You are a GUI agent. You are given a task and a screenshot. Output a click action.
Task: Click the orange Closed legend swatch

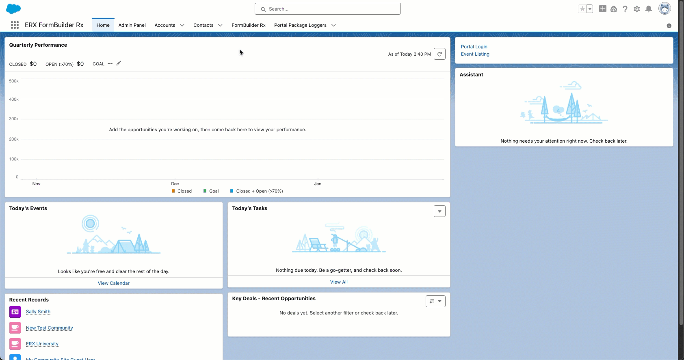coord(173,191)
